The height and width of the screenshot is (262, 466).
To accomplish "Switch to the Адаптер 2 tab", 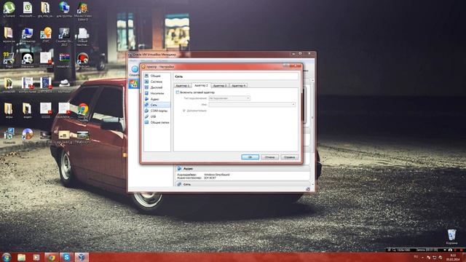I will pos(201,85).
